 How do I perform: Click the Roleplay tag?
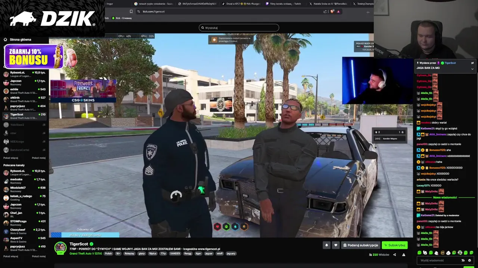[x=130, y=253]
